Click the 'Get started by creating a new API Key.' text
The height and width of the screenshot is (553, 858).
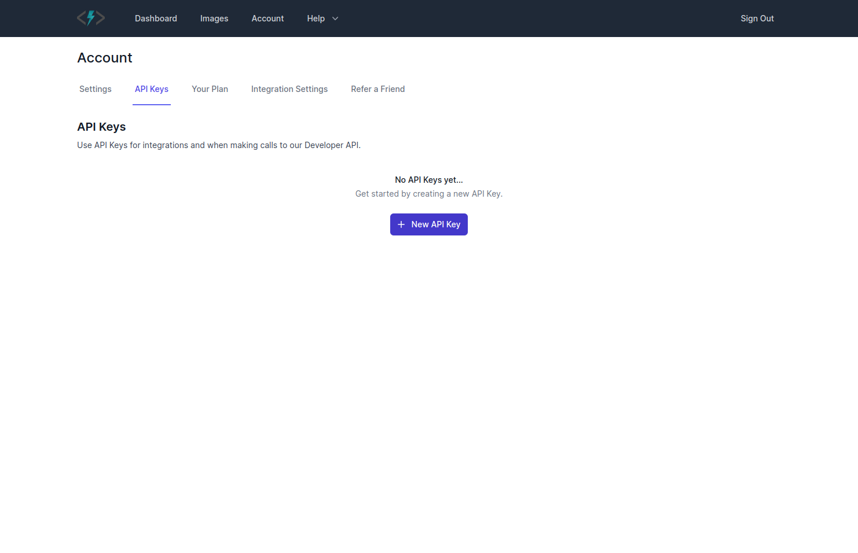tap(429, 194)
